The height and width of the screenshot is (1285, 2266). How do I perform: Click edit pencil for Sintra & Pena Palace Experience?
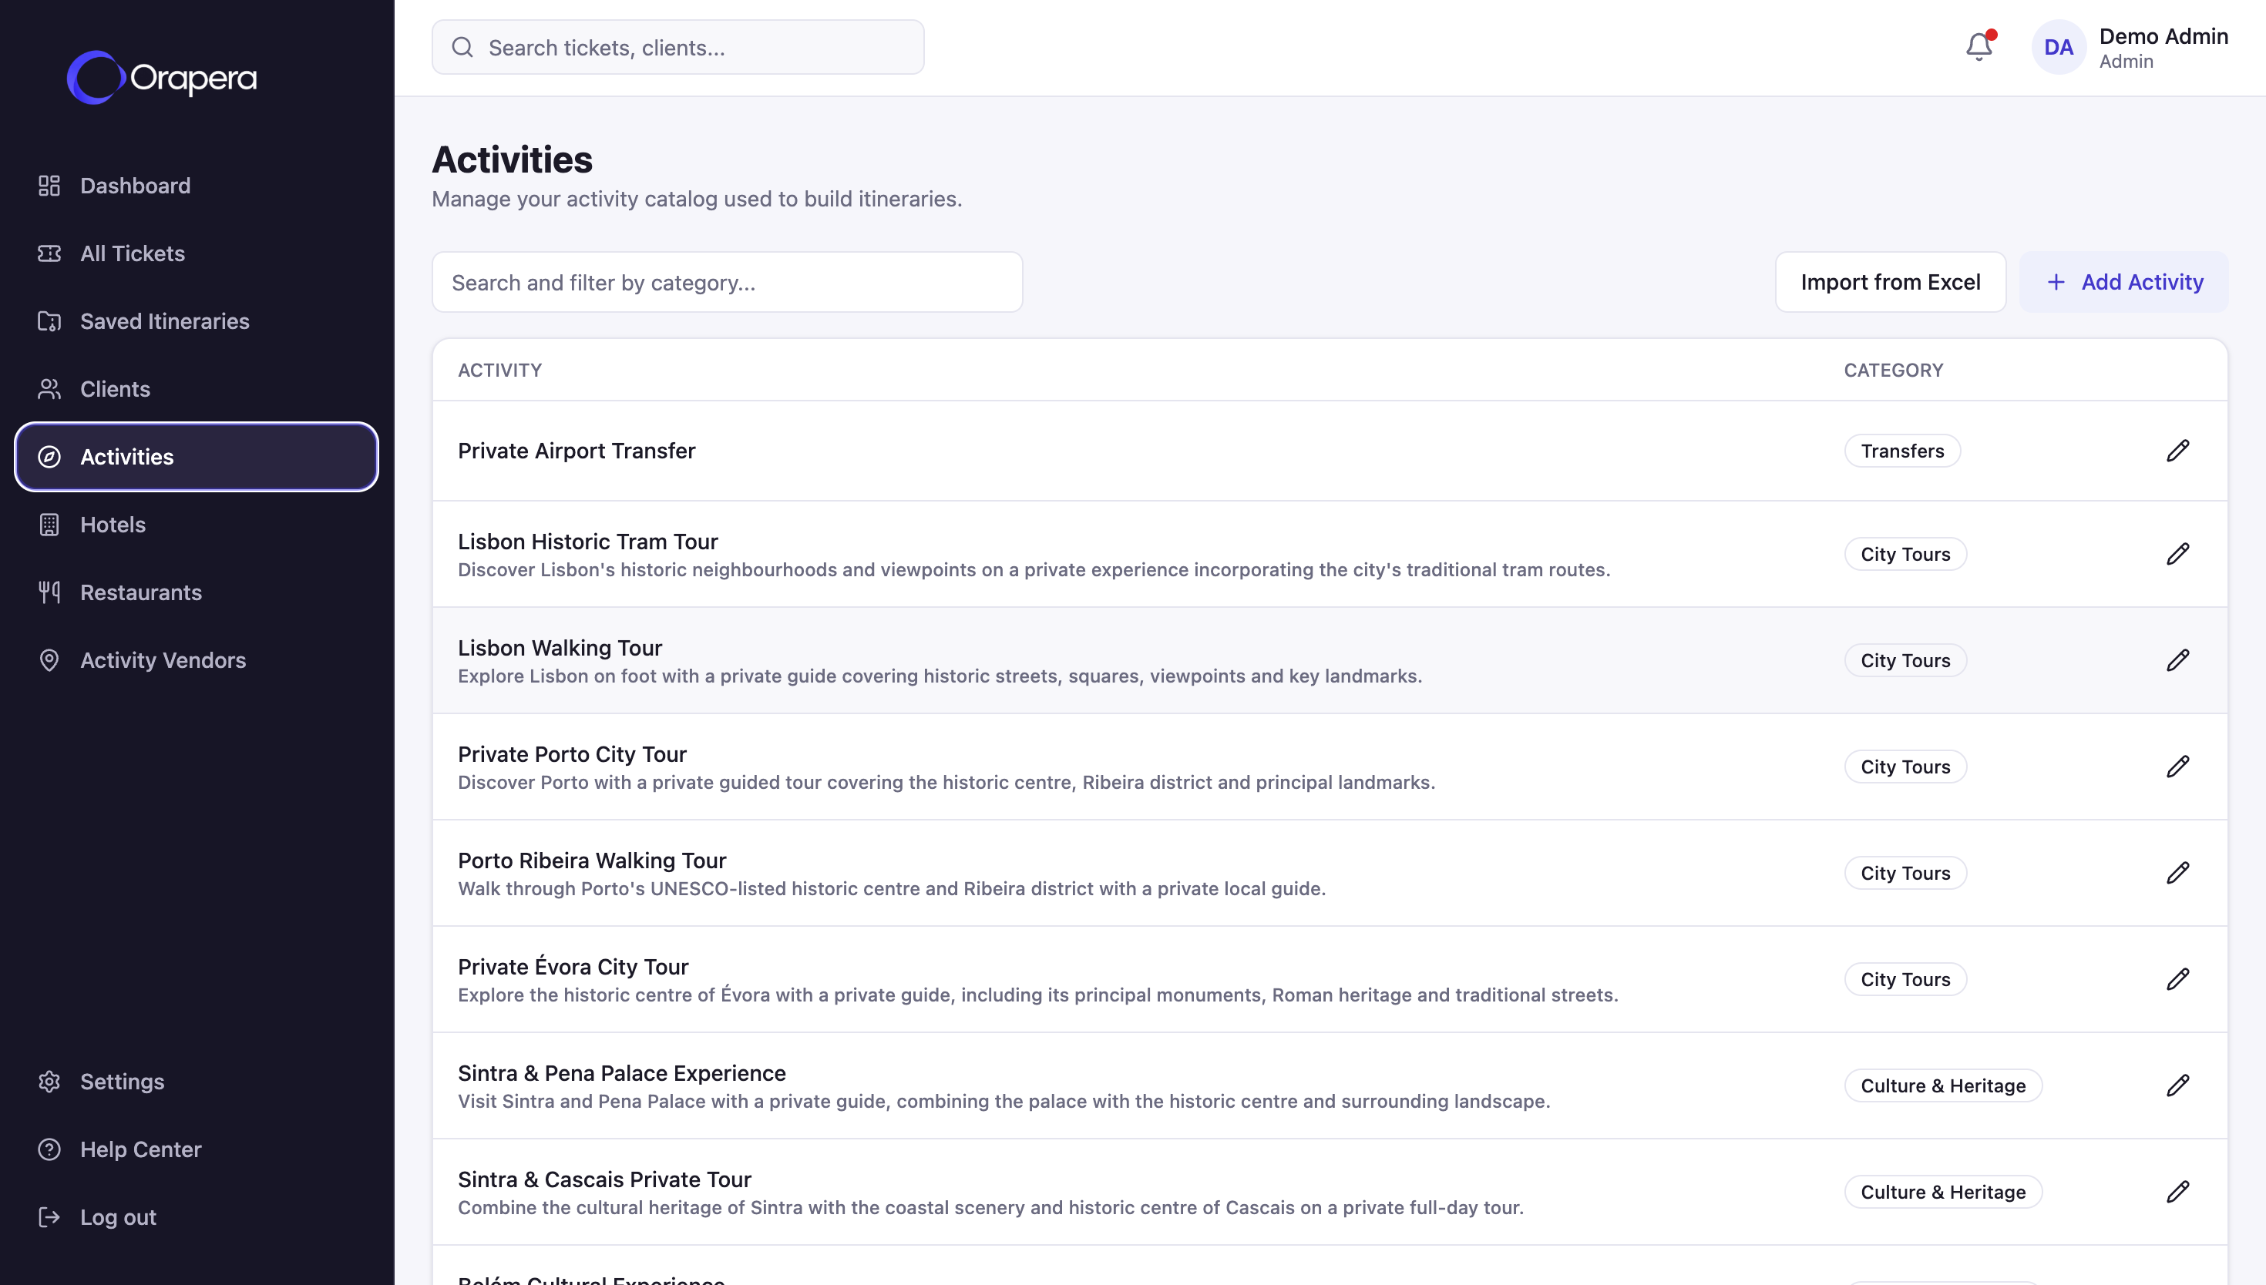pyautogui.click(x=2177, y=1085)
